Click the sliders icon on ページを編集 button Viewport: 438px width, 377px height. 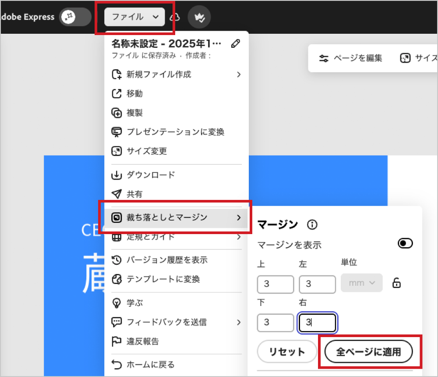pos(324,57)
